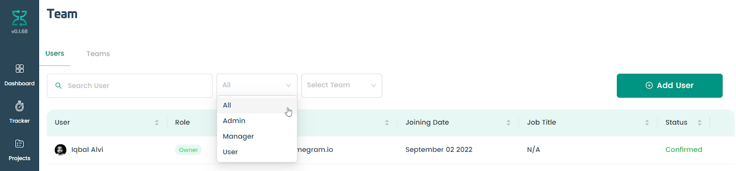Open the Dashboard from the sidebar

pyautogui.click(x=19, y=75)
